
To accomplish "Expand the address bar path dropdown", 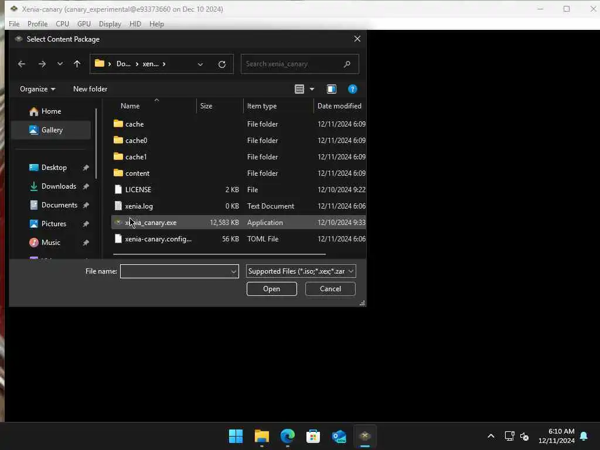I will pyautogui.click(x=200, y=64).
